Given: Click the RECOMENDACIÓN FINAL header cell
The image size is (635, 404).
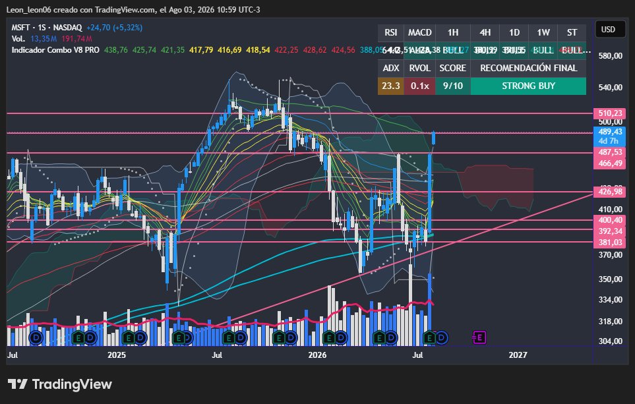Looking at the screenshot, I should tap(528, 68).
